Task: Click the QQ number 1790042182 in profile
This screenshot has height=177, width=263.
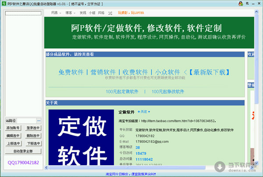Action: 145,136
